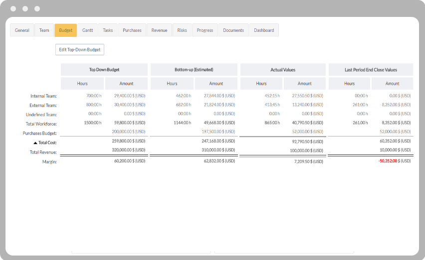Click Last Period End Close Values header
Screen dimensions: 425x260
click(x=371, y=70)
